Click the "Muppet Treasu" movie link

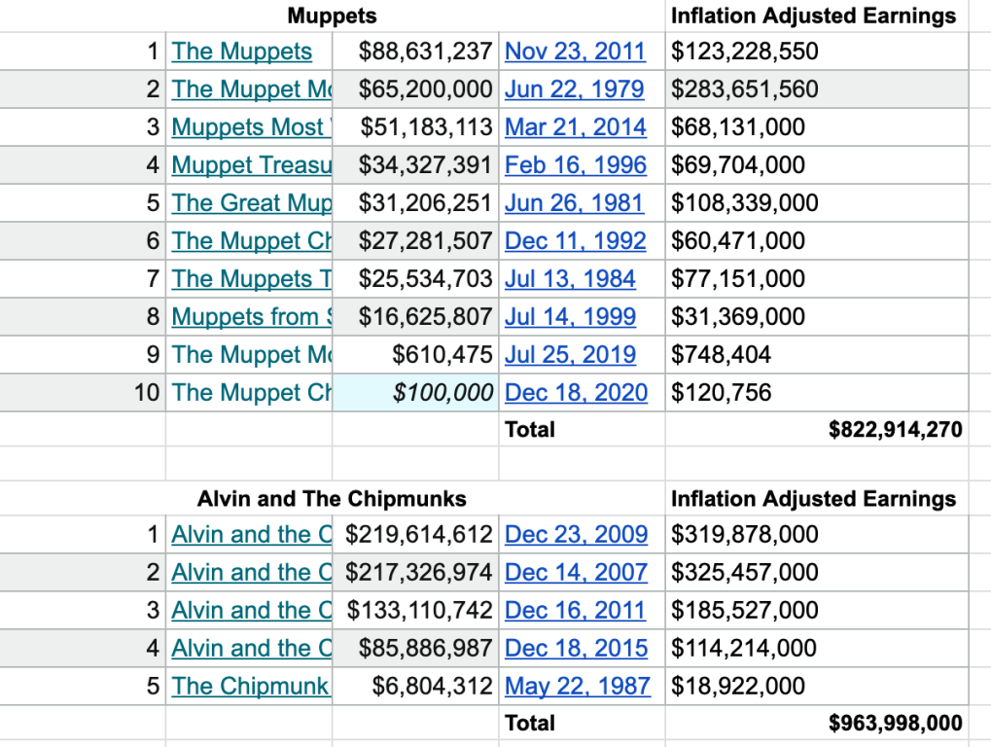click(251, 165)
